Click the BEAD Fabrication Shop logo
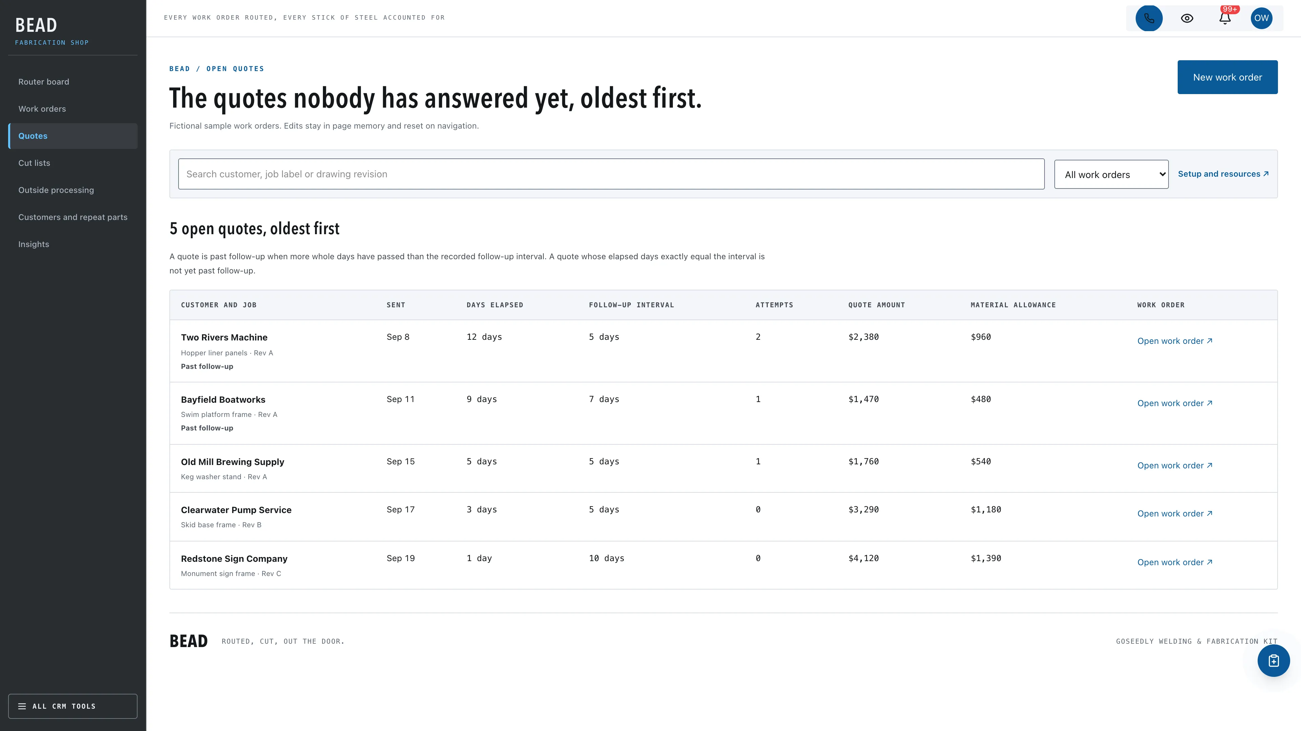1301x731 pixels. 51,31
